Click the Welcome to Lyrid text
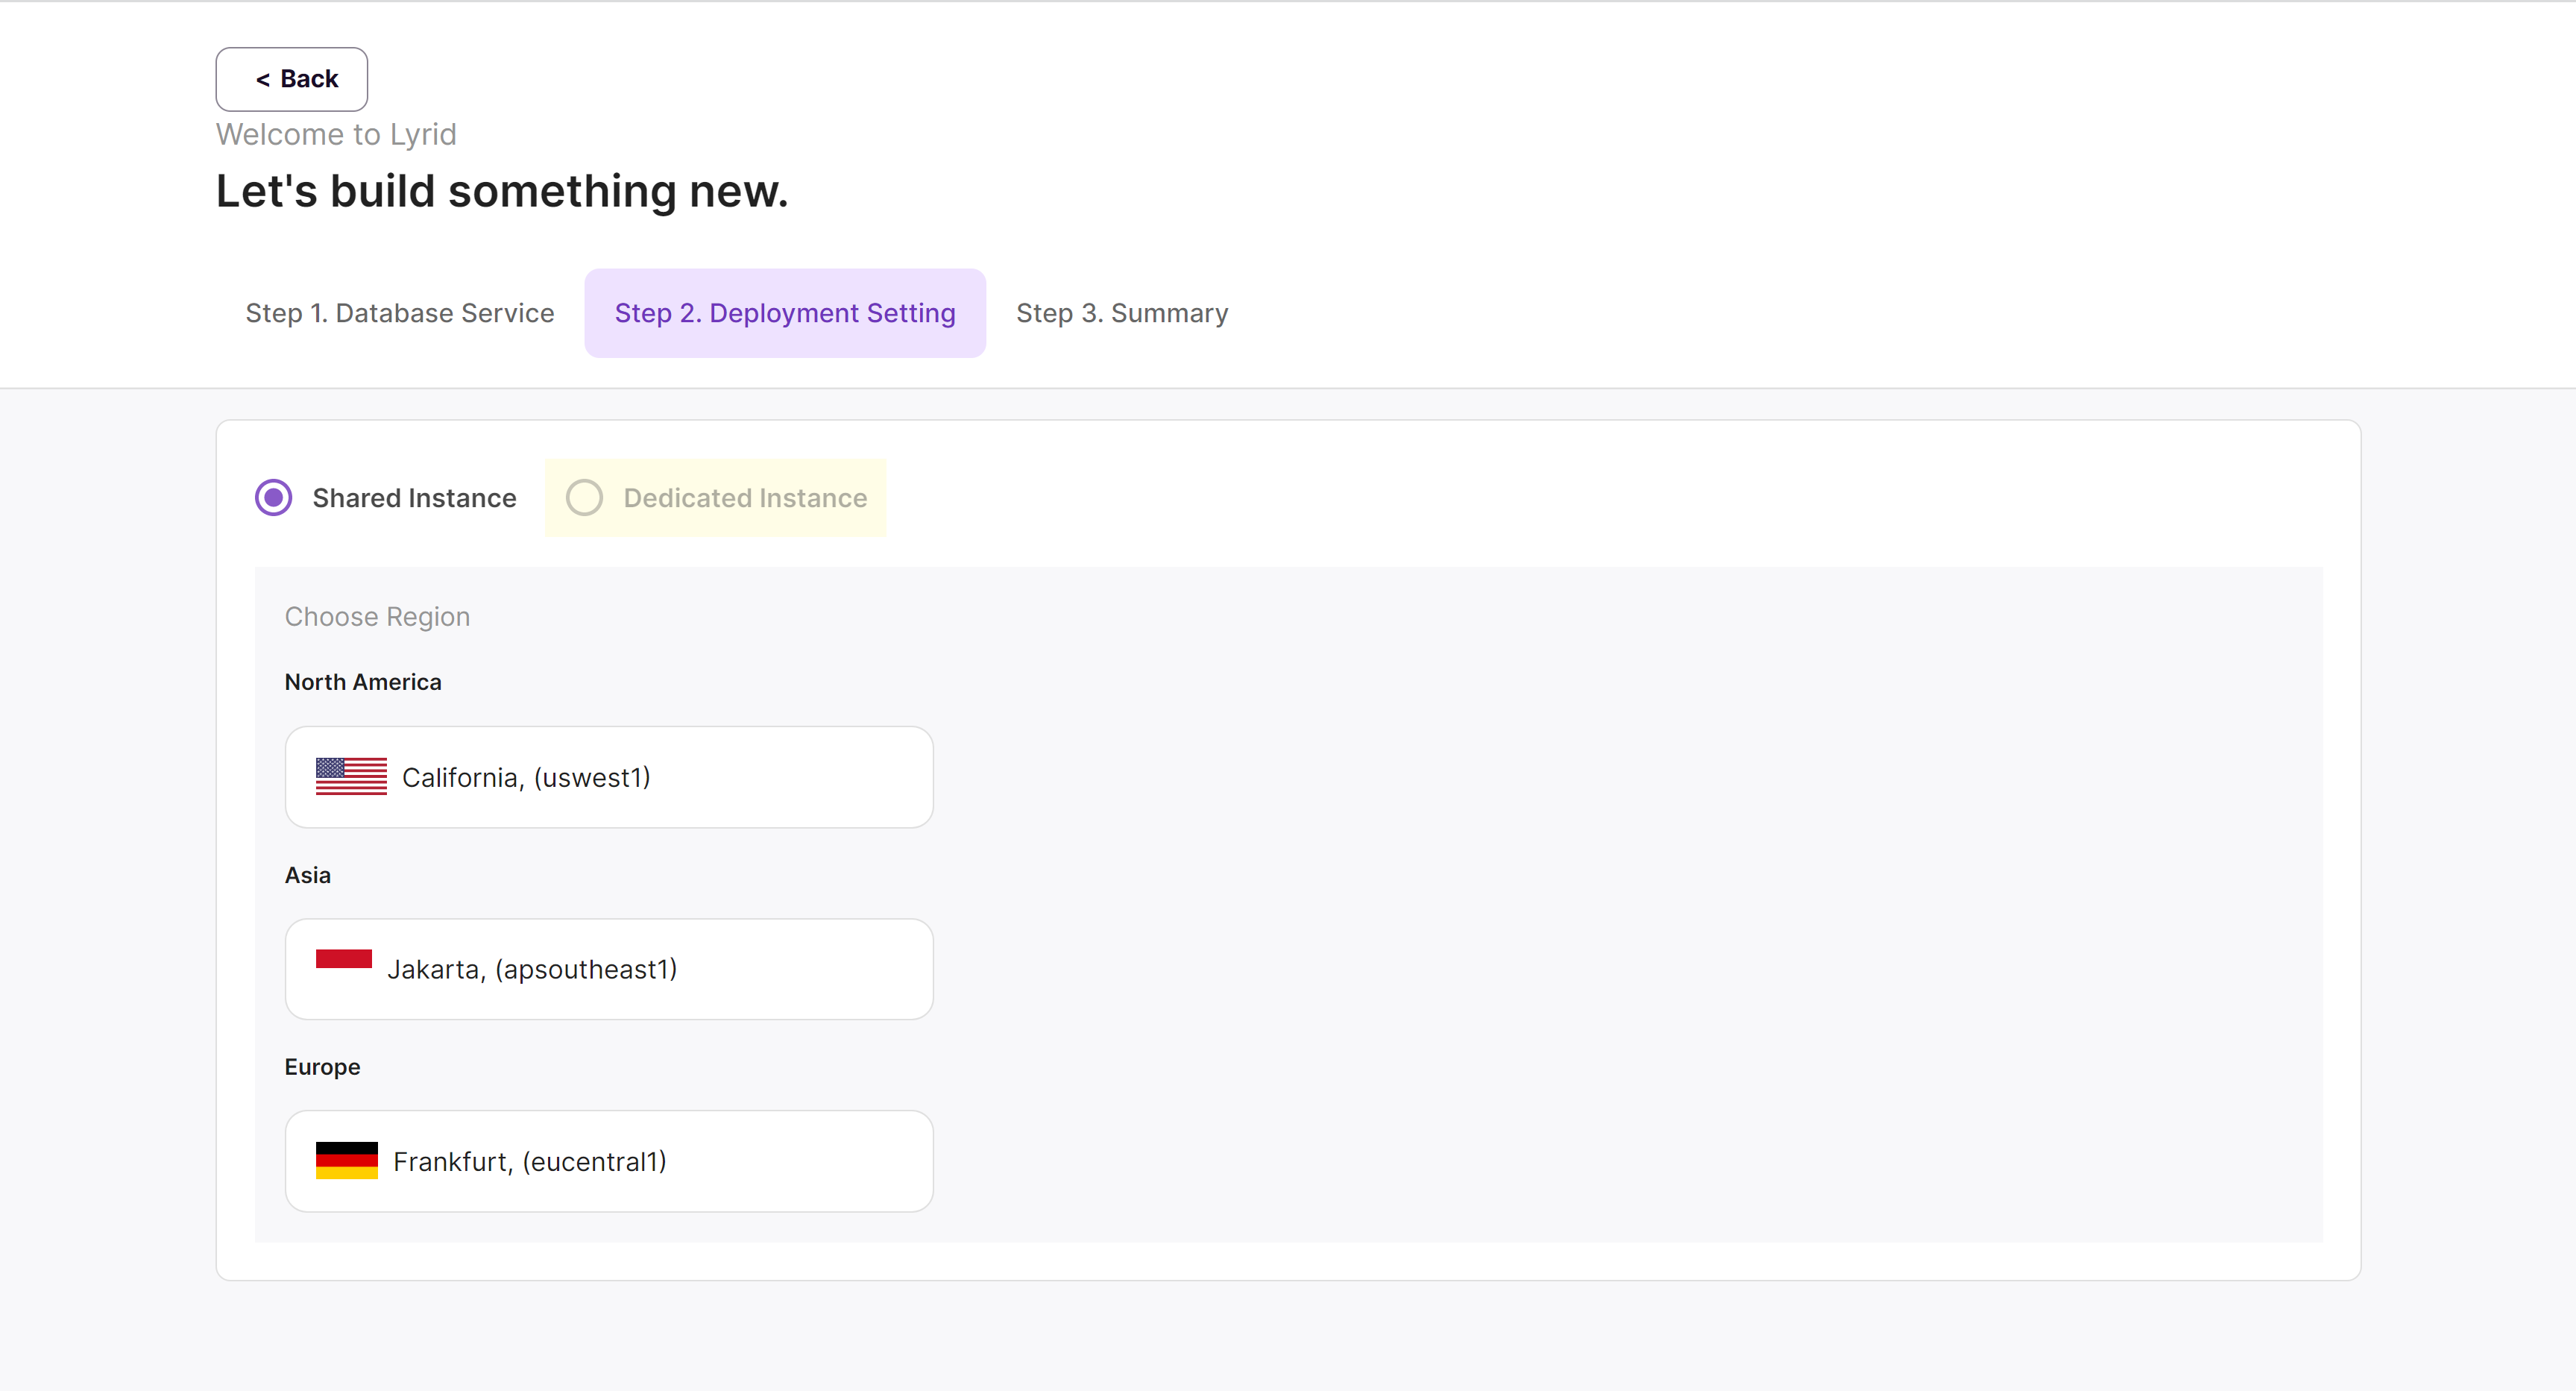This screenshot has width=2576, height=1391. (336, 134)
